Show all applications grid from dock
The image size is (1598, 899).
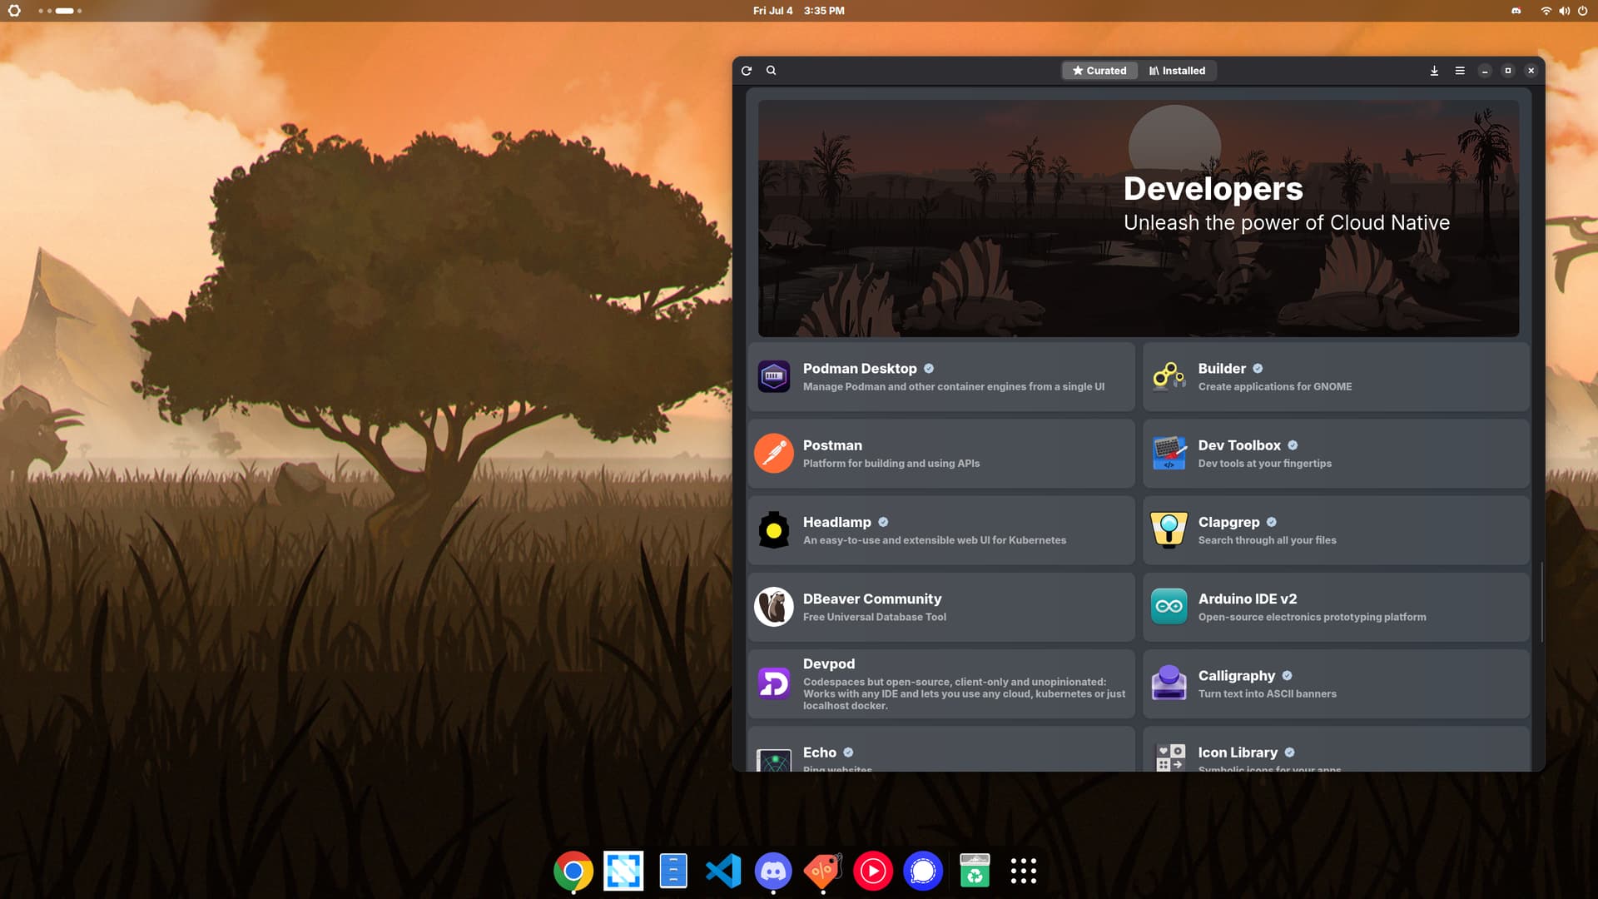pos(1024,871)
